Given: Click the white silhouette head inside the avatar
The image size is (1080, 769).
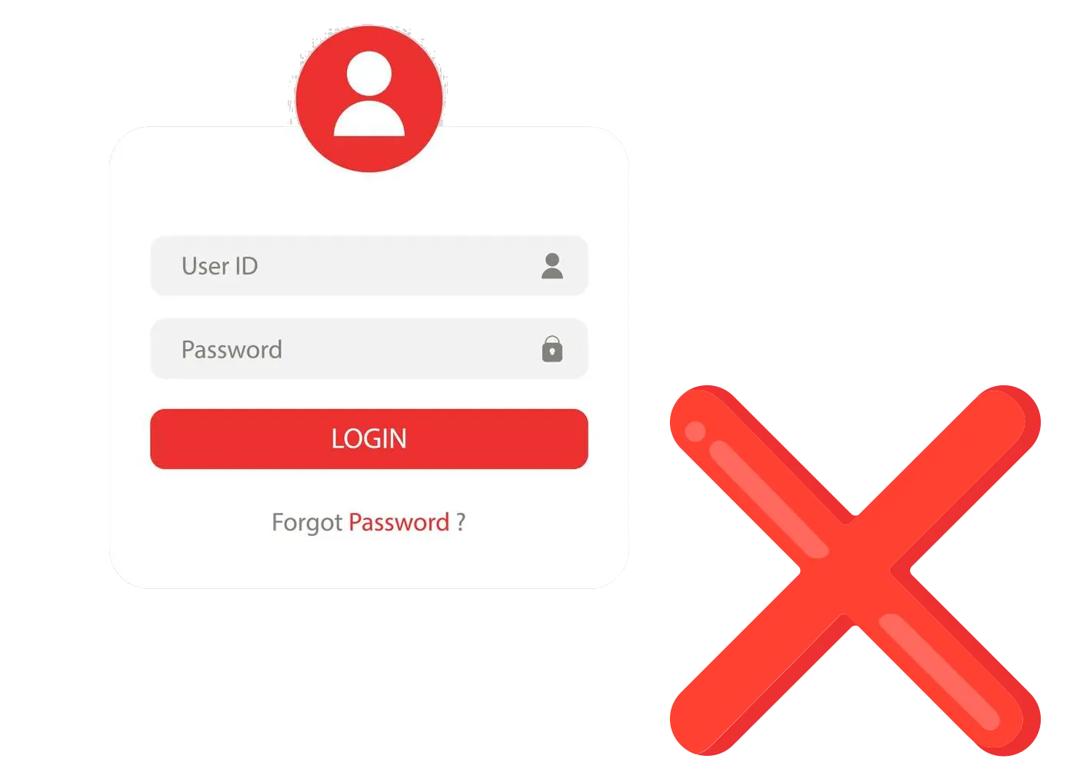Looking at the screenshot, I should (369, 74).
